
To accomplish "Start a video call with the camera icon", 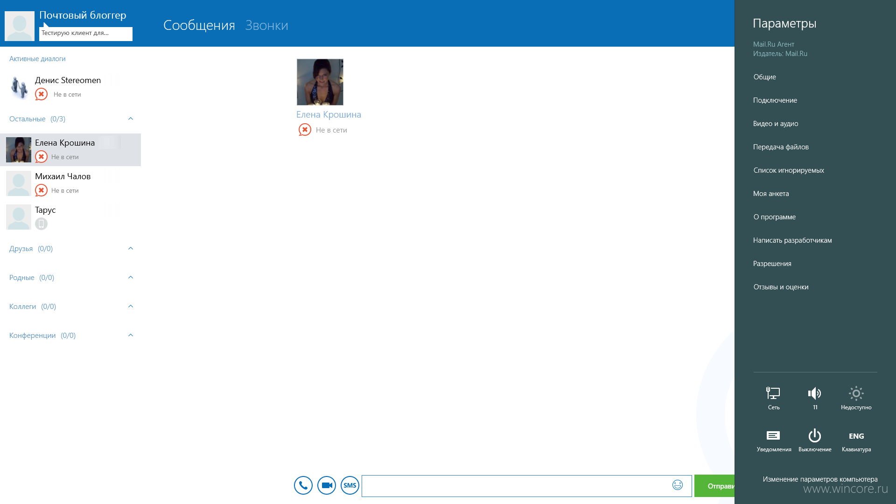I will coord(327,485).
